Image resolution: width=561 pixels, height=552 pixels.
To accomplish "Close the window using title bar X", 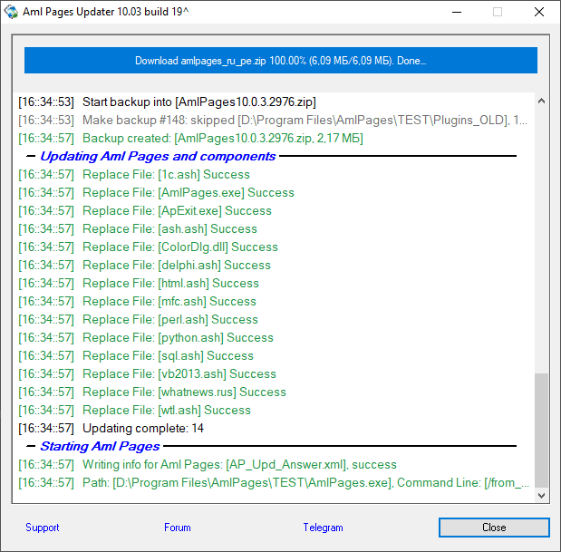I will pyautogui.click(x=539, y=12).
